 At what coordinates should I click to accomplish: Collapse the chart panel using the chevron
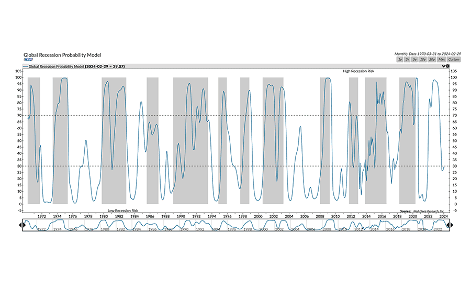click(444, 66)
